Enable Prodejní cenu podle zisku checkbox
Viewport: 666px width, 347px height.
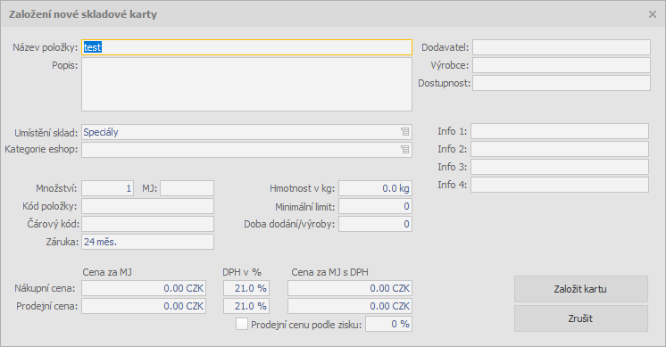(242, 324)
